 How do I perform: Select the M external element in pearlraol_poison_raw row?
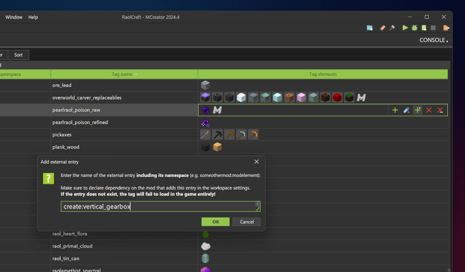coord(218,110)
